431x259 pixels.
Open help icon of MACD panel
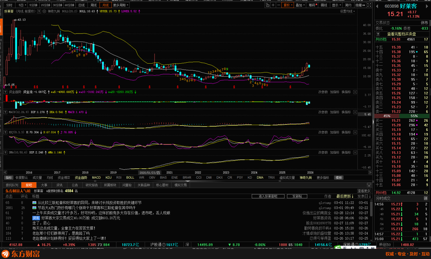coord(5,112)
